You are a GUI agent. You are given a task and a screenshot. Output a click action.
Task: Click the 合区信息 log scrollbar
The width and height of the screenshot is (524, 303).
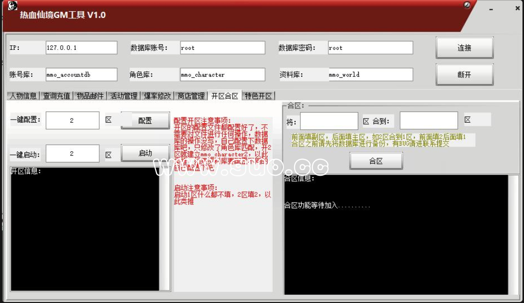[513, 235]
